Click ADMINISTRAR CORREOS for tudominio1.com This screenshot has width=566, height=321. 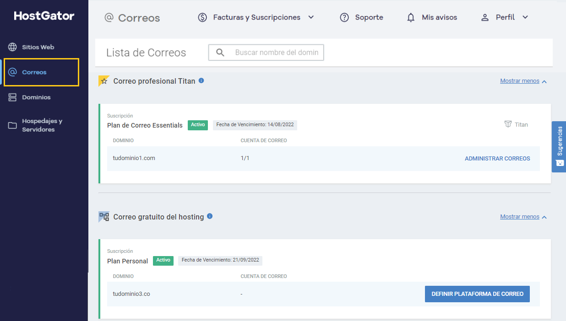pyautogui.click(x=497, y=158)
